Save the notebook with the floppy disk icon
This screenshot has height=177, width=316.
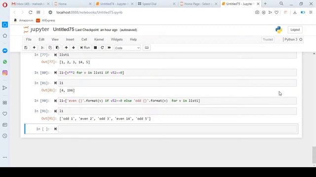coord(26,48)
